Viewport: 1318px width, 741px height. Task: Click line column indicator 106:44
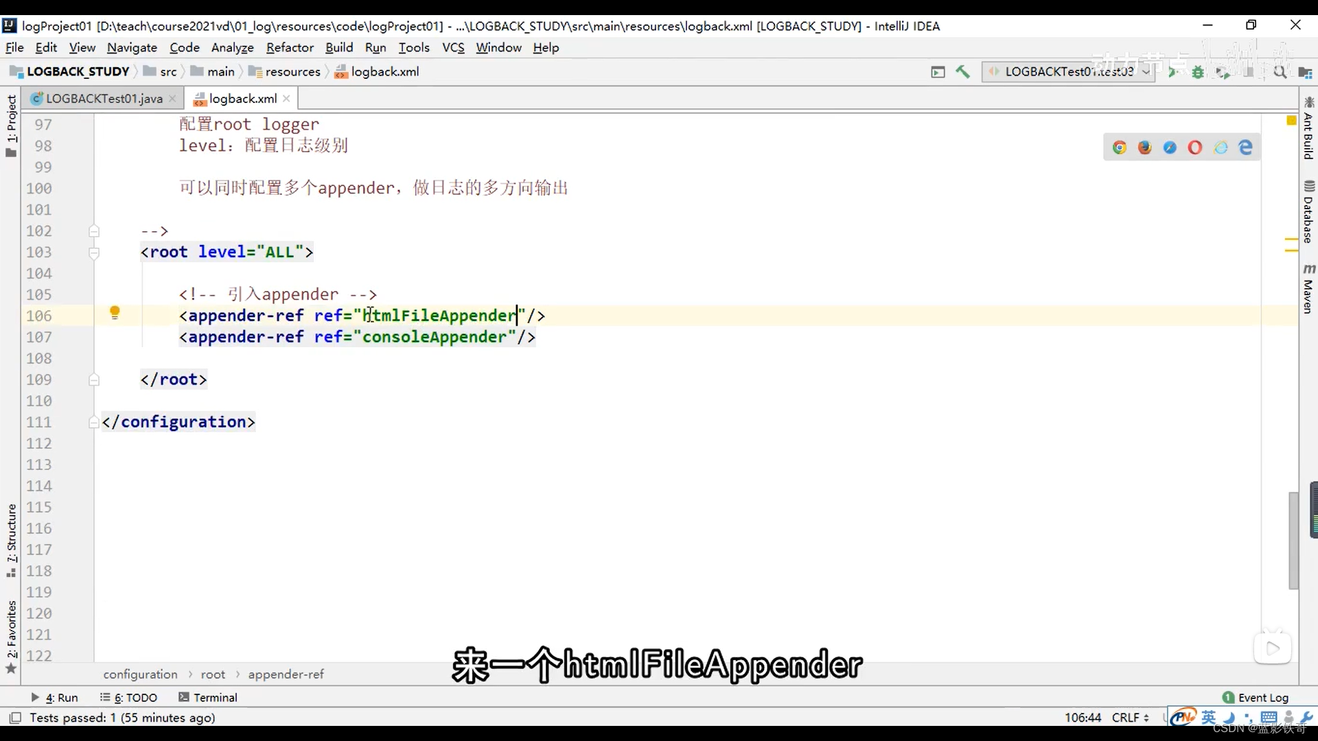point(1083,718)
